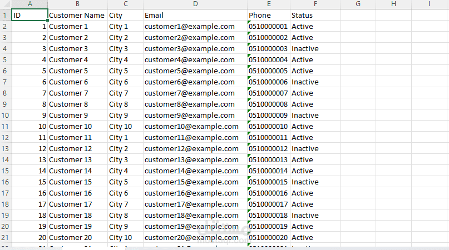The image size is (449, 250).
Task: Select phone cell 0510000009
Action: (269, 115)
